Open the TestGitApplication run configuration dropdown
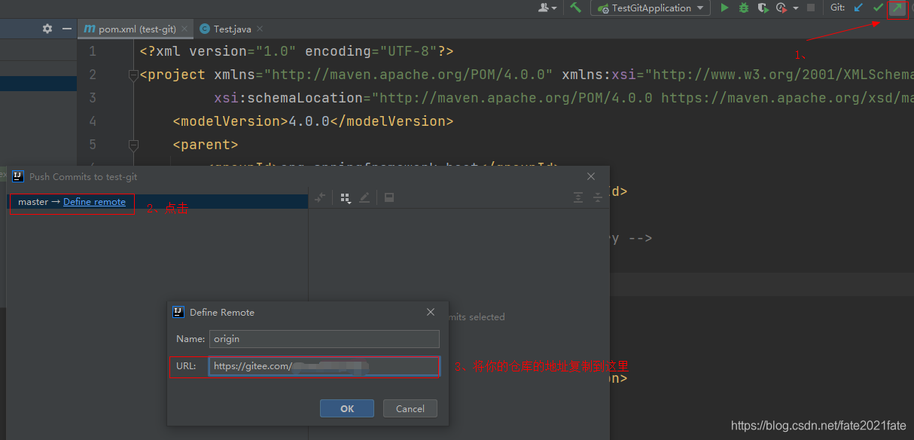Viewport: 914px width, 440px height. coord(651,8)
